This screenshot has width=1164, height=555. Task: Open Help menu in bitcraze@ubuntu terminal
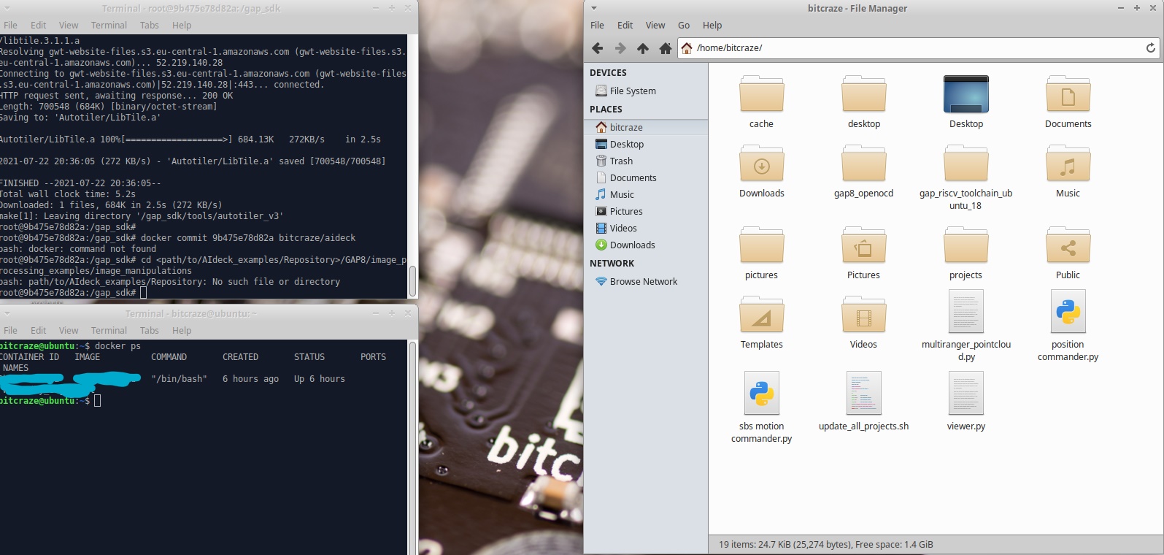pyautogui.click(x=182, y=330)
